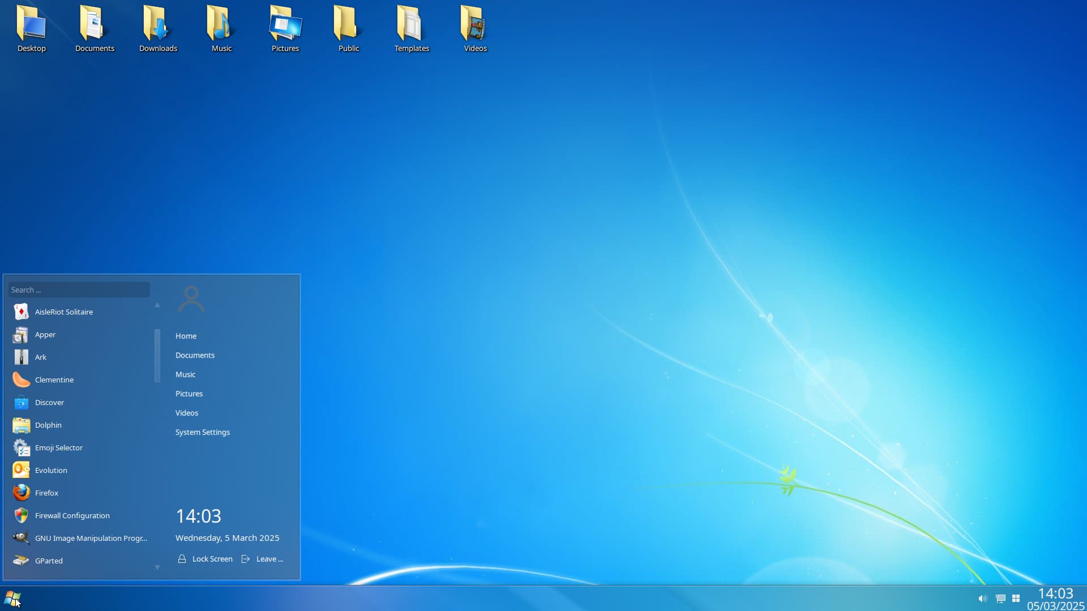Launch GNU Image Manipulation Program
The width and height of the screenshot is (1087, 611).
click(x=21, y=538)
